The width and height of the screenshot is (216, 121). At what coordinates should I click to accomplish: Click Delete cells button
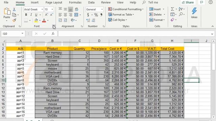click(x=156, y=14)
